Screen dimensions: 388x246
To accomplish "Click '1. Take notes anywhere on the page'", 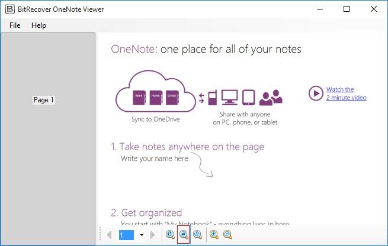I will pyautogui.click(x=187, y=147).
